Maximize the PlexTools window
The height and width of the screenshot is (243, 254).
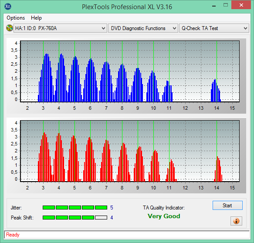click(226, 5)
